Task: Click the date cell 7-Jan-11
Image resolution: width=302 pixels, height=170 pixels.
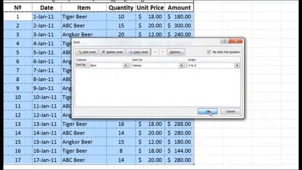Action: point(47,70)
